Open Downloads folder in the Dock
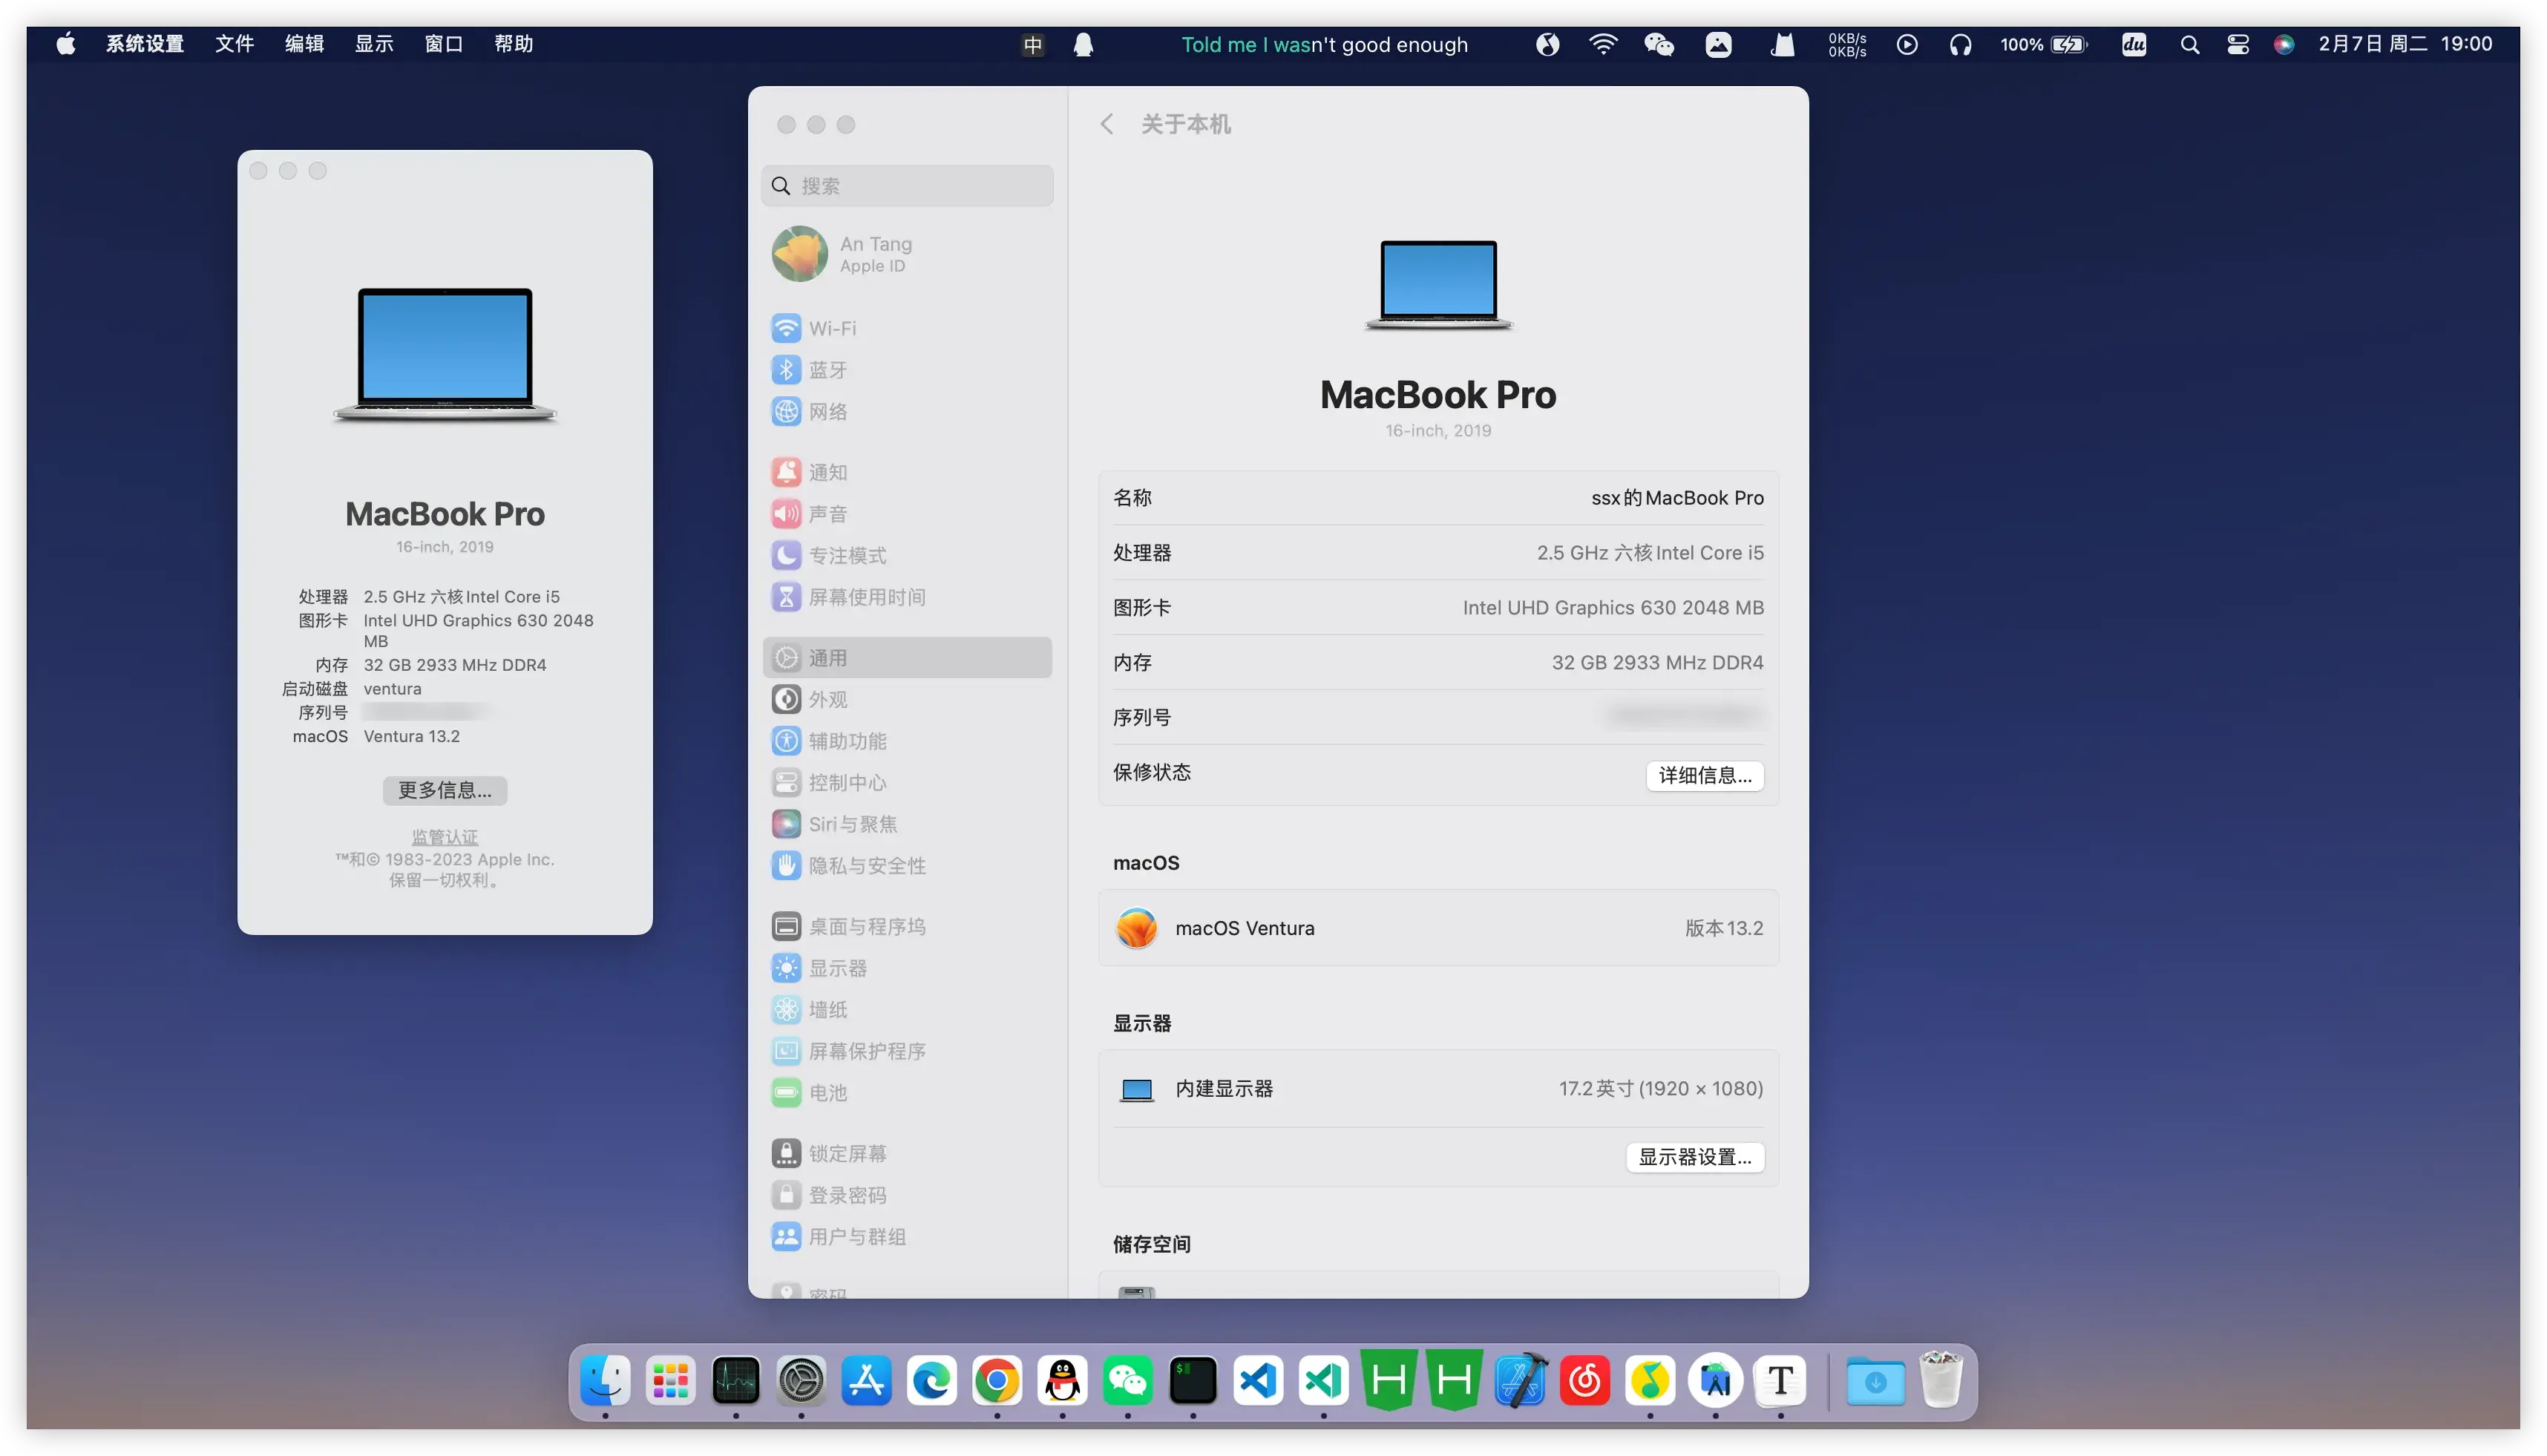Screen dimensions: 2547x1456 coord(1875,1381)
